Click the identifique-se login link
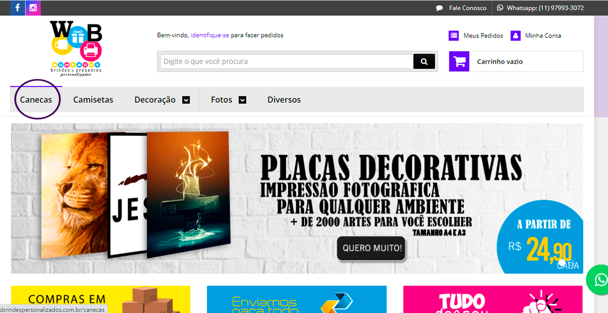 (210, 36)
